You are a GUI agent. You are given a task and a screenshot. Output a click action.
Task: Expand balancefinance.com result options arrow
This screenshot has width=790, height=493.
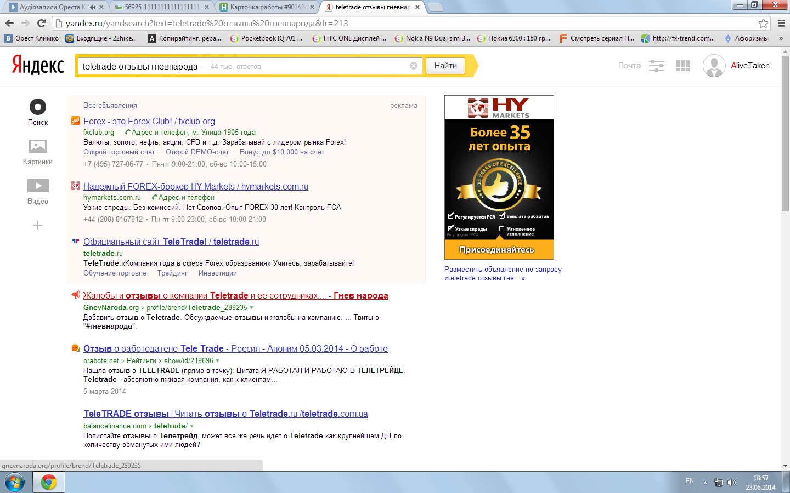click(x=191, y=426)
